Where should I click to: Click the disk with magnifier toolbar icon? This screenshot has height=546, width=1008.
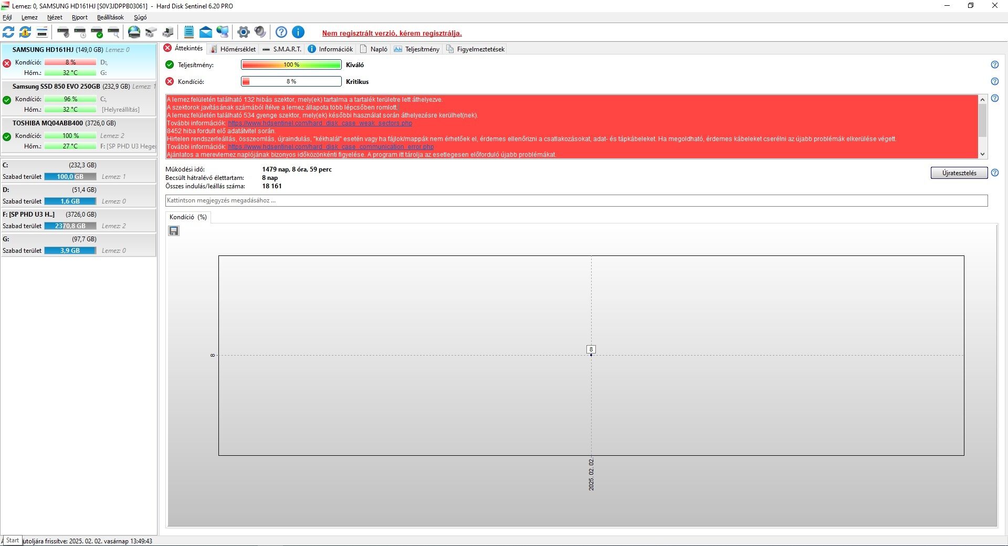pos(113,33)
